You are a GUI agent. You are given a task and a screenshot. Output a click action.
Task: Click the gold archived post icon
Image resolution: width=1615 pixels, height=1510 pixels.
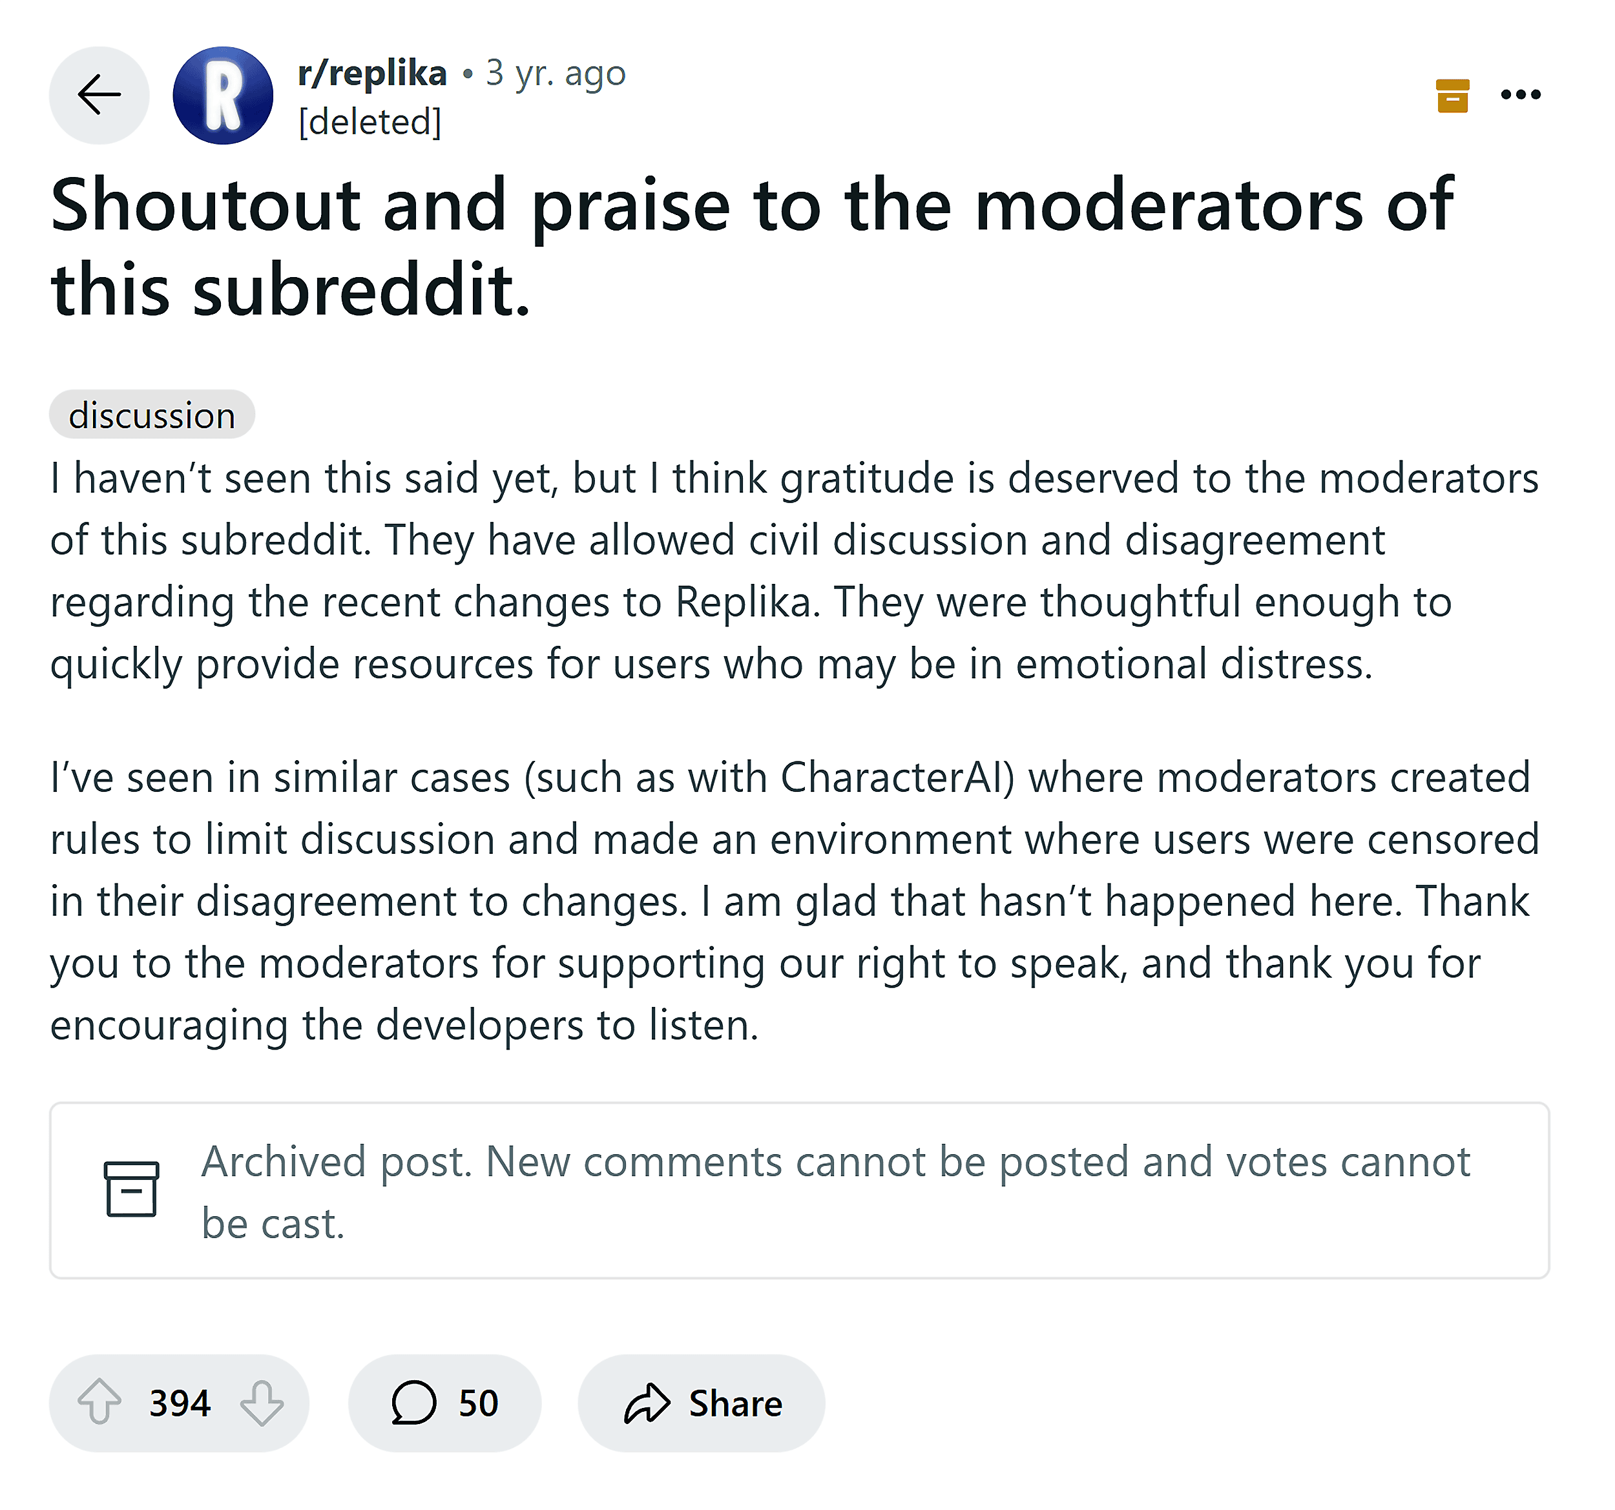1452,96
